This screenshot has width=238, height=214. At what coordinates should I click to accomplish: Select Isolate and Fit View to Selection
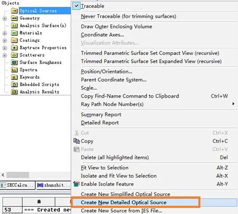click(119, 176)
